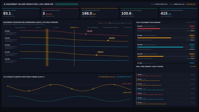Click the ringed RUL marker on EQ-4418 curve

97,55
